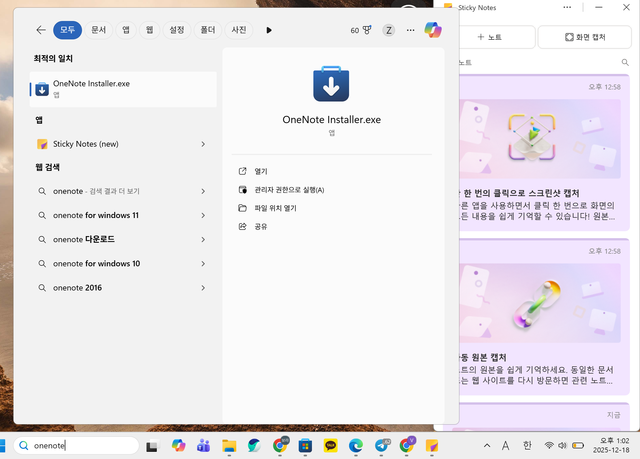640x459 pixels.
Task: Expand onenote for windows 11 chevron
Action: click(203, 215)
